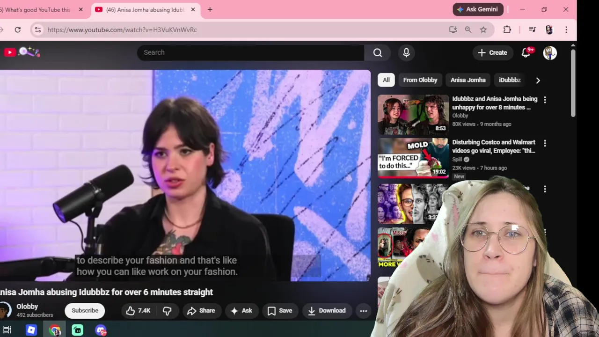This screenshot has width=599, height=337.
Task: Open Discord from the taskbar
Action: (x=101, y=330)
